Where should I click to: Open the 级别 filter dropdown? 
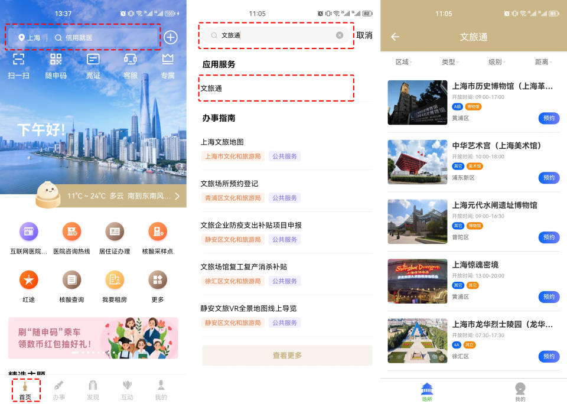tap(496, 62)
